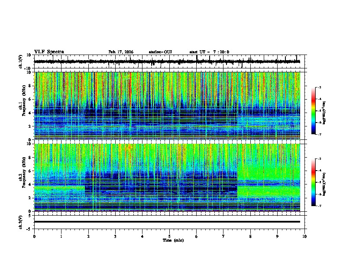Click the ch.1 color scale bar
This screenshot has width=343, height=265.
(314, 111)
